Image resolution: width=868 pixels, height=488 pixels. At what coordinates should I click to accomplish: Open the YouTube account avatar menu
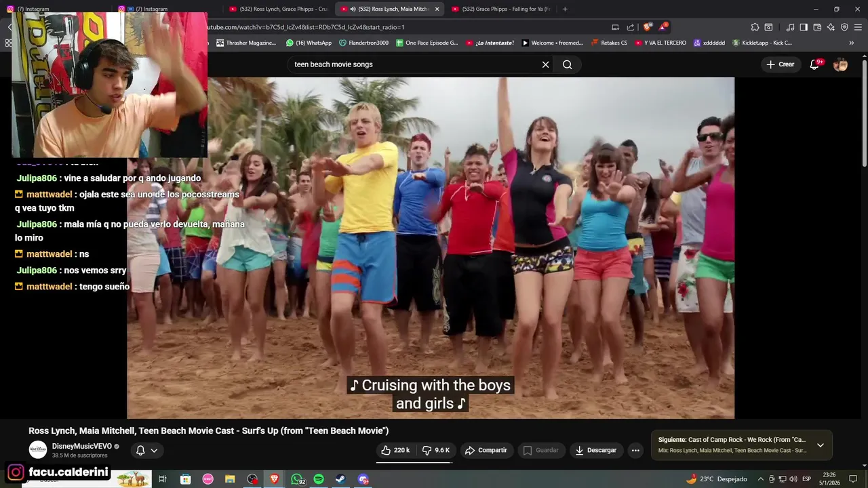pos(840,64)
